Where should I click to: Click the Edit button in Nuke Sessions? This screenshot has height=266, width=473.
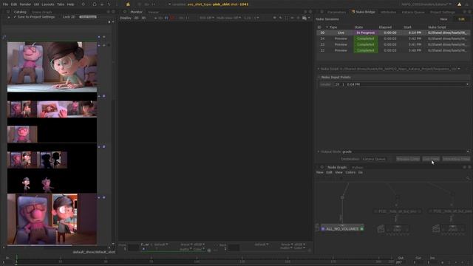tap(461, 19)
